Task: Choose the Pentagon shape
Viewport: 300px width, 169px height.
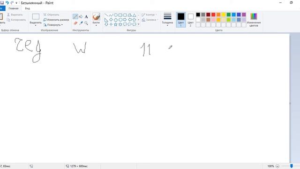Action: click(x=116, y=20)
